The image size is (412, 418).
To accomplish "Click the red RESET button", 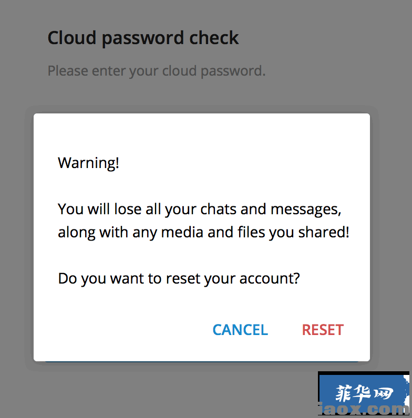I will click(x=323, y=330).
